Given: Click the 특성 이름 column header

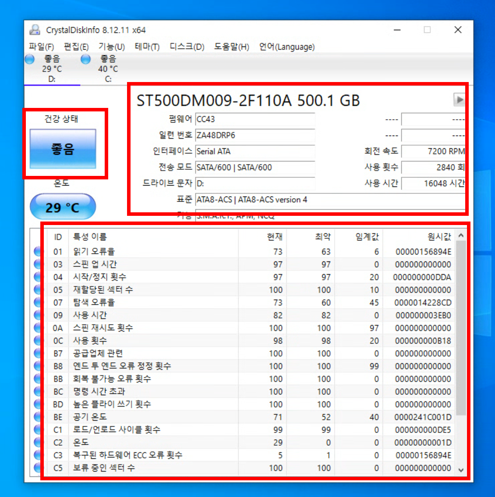Looking at the screenshot, I should click(x=153, y=237).
